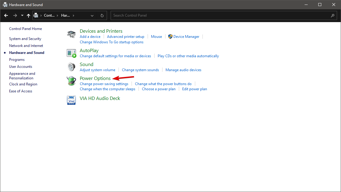This screenshot has width=341, height=192.
Task: Click Add a device link
Action: 90,37
